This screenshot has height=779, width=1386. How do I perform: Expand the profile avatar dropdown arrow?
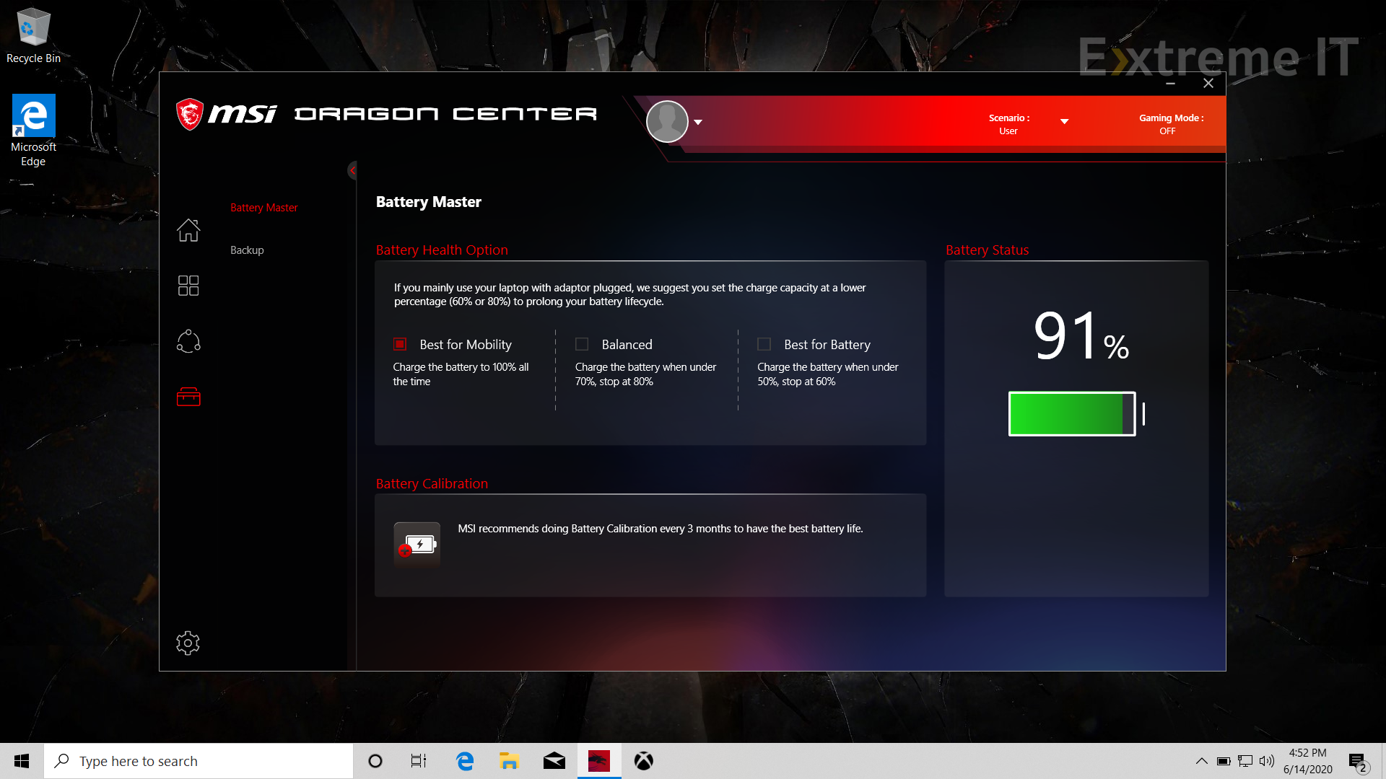[x=698, y=122]
